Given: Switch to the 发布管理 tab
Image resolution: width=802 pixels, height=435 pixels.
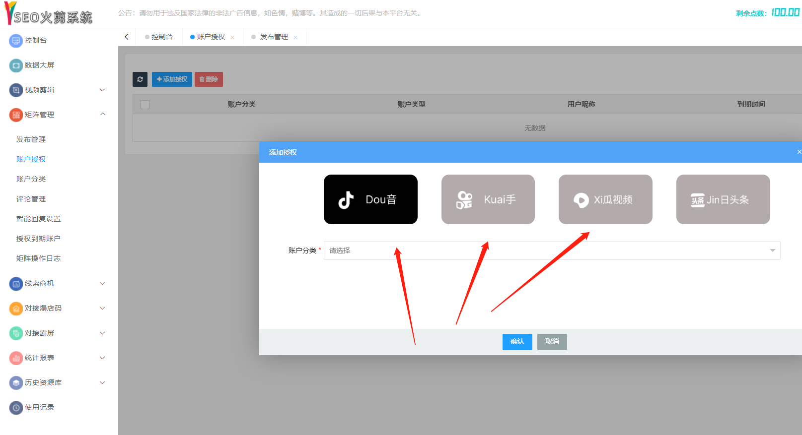Looking at the screenshot, I should (x=274, y=37).
